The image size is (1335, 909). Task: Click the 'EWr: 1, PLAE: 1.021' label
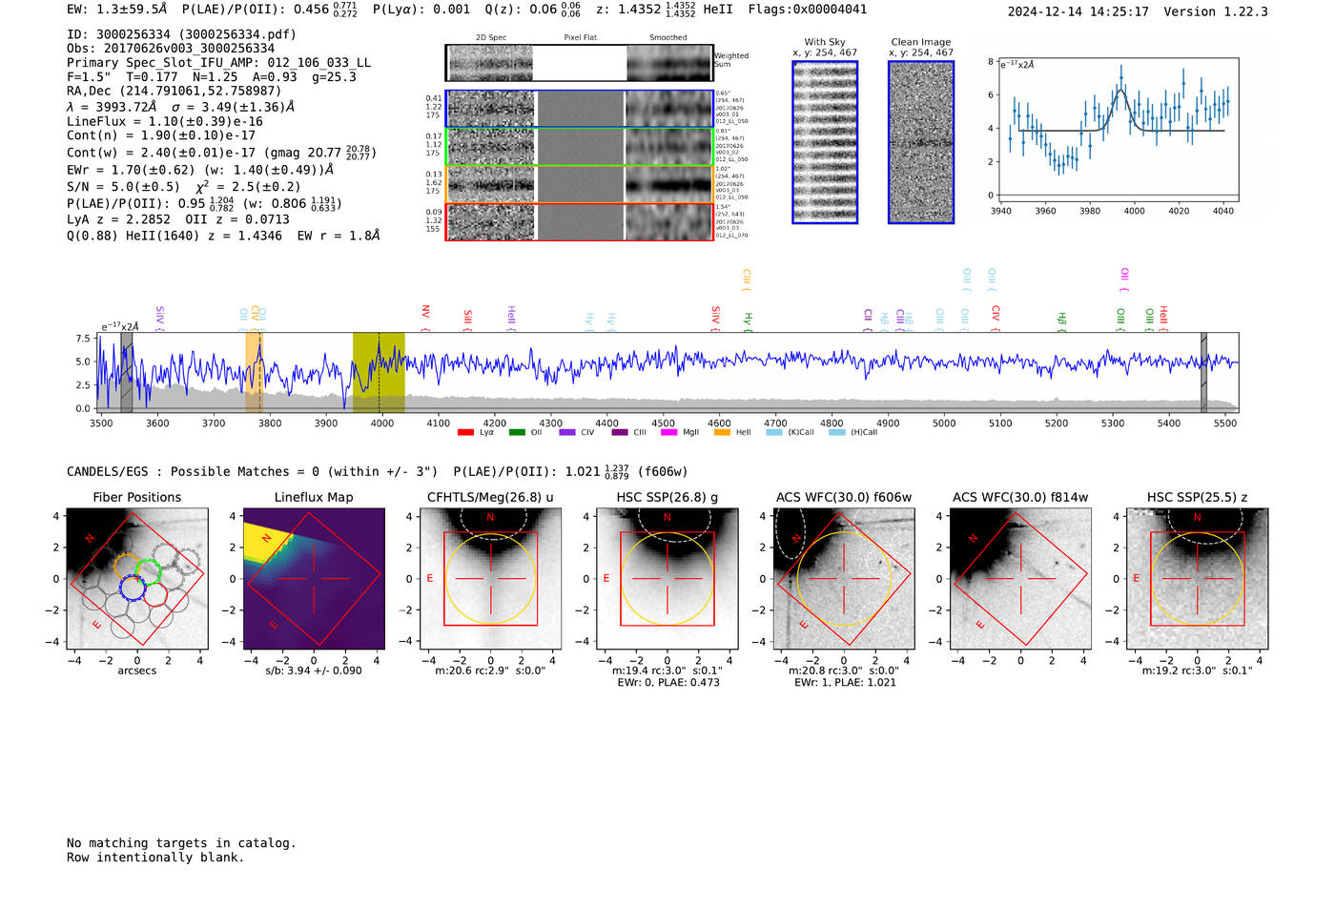[x=845, y=682]
